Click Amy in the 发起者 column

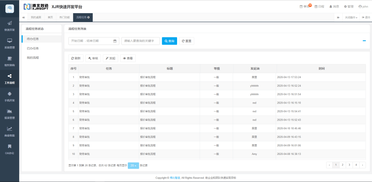(x=254, y=154)
